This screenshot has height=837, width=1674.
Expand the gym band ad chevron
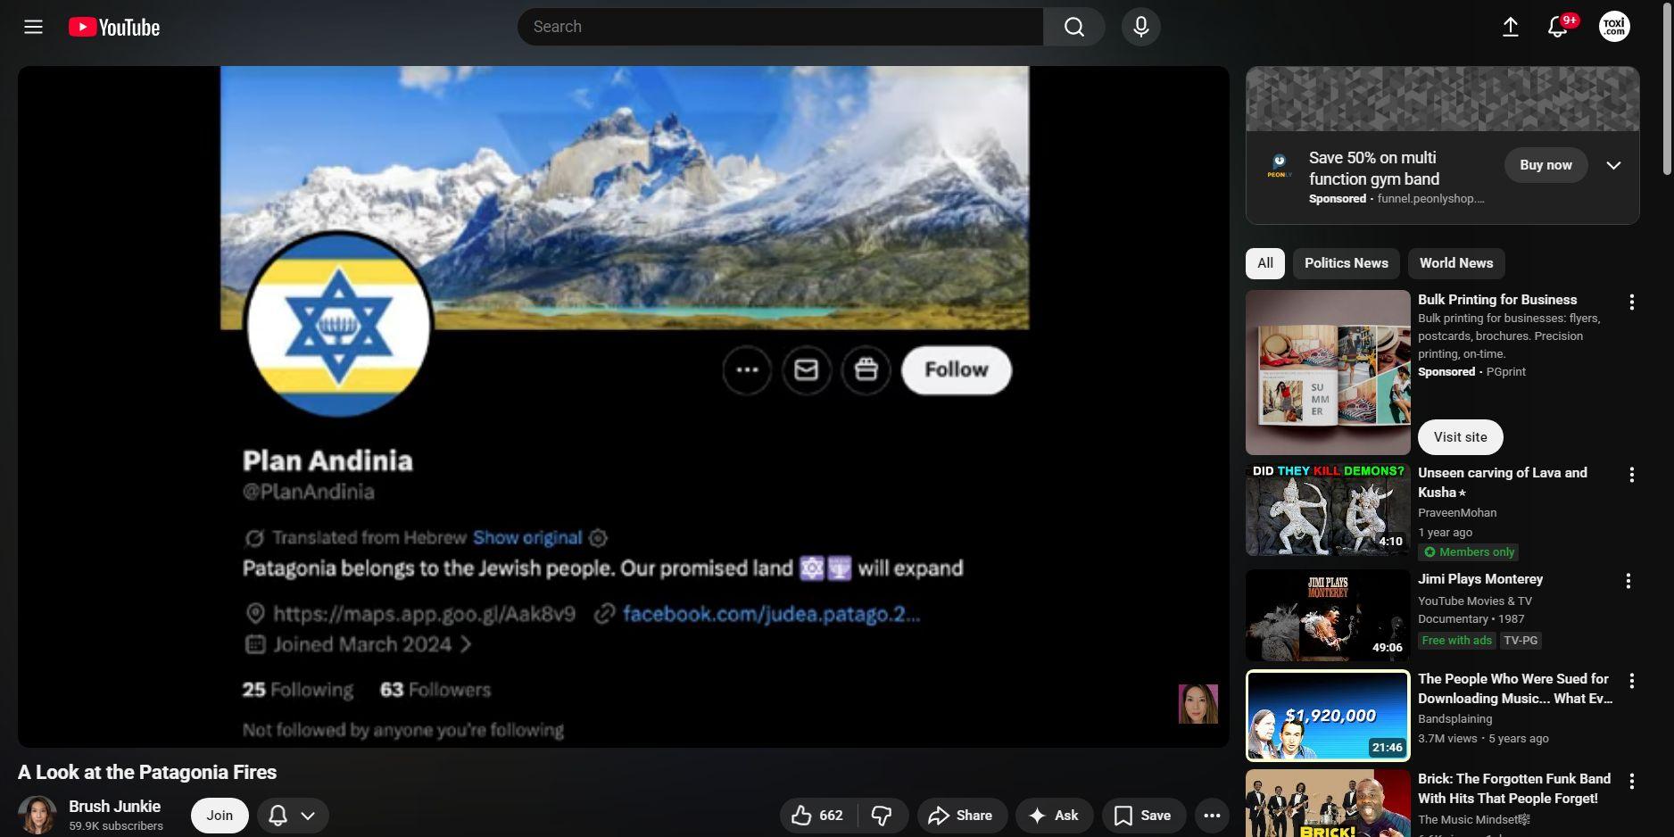(1613, 165)
